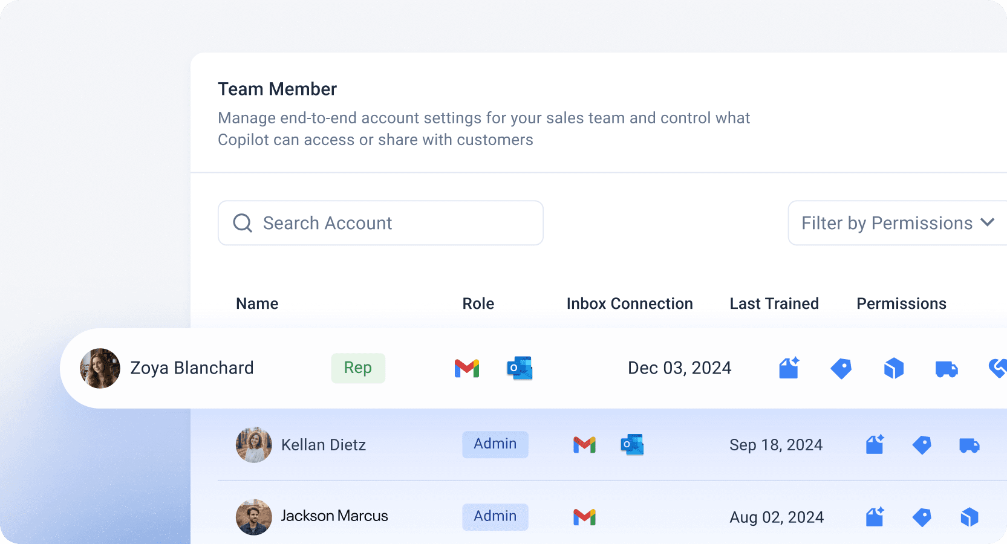1007x544 pixels.
Task: Click the Rep role badge for Zoya Blanchard
Action: tap(358, 368)
